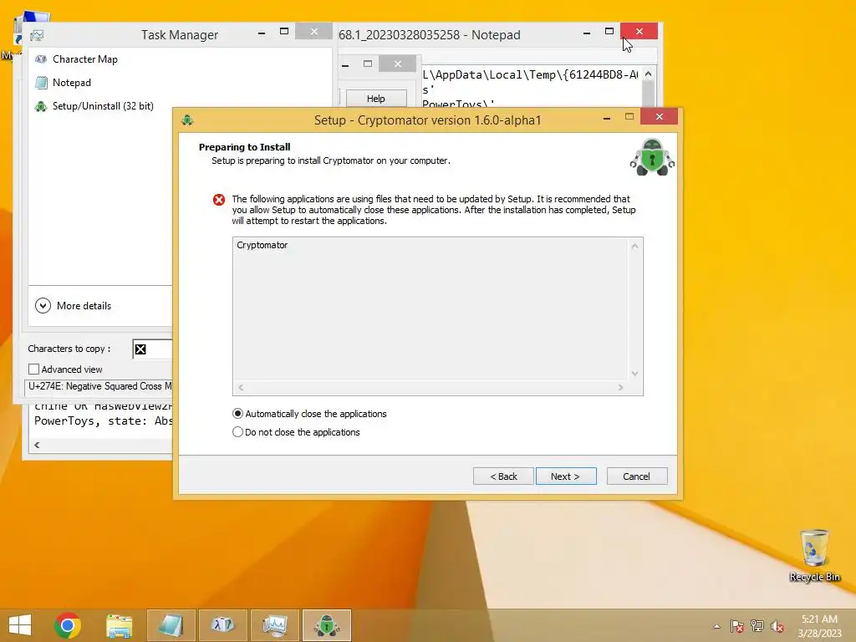Open the Windows Start menu
This screenshot has width=856, height=642.
tap(20, 625)
